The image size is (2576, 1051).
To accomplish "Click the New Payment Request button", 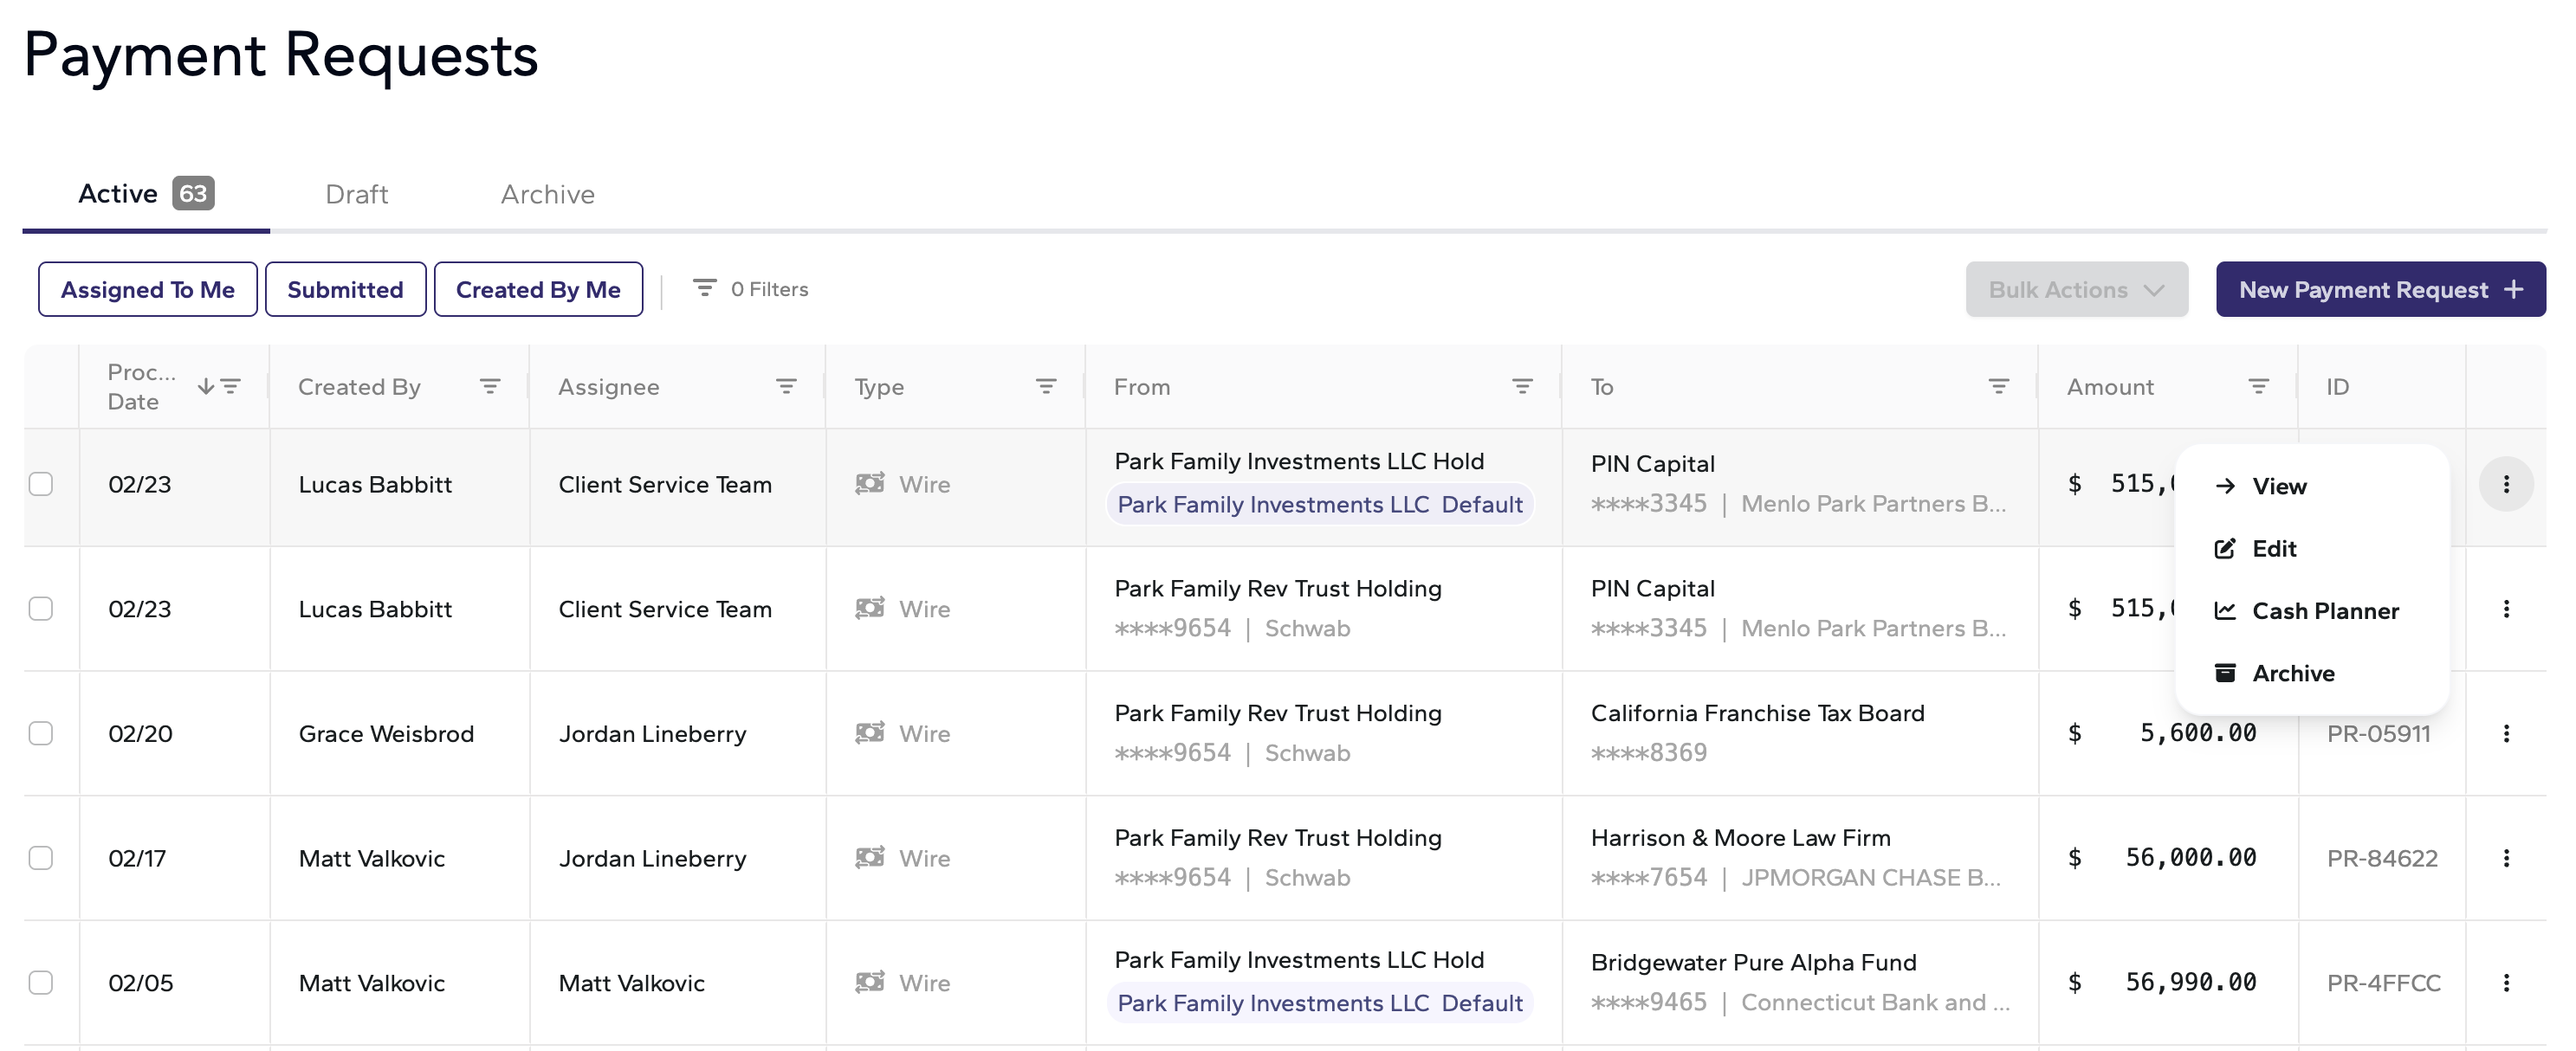I will (x=2379, y=290).
